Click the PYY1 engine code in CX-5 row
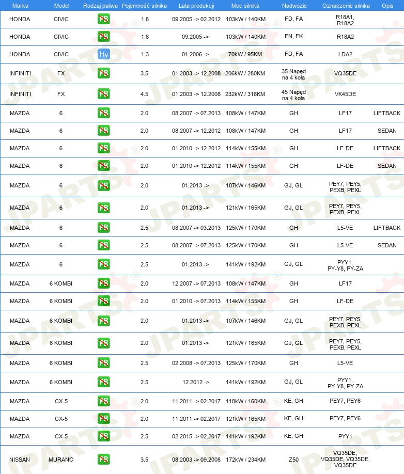Viewport: 404px width, 474px height. pyautogui.click(x=345, y=436)
